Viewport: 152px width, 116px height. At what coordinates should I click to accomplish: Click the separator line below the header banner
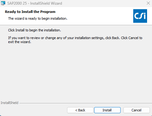click(76, 25)
